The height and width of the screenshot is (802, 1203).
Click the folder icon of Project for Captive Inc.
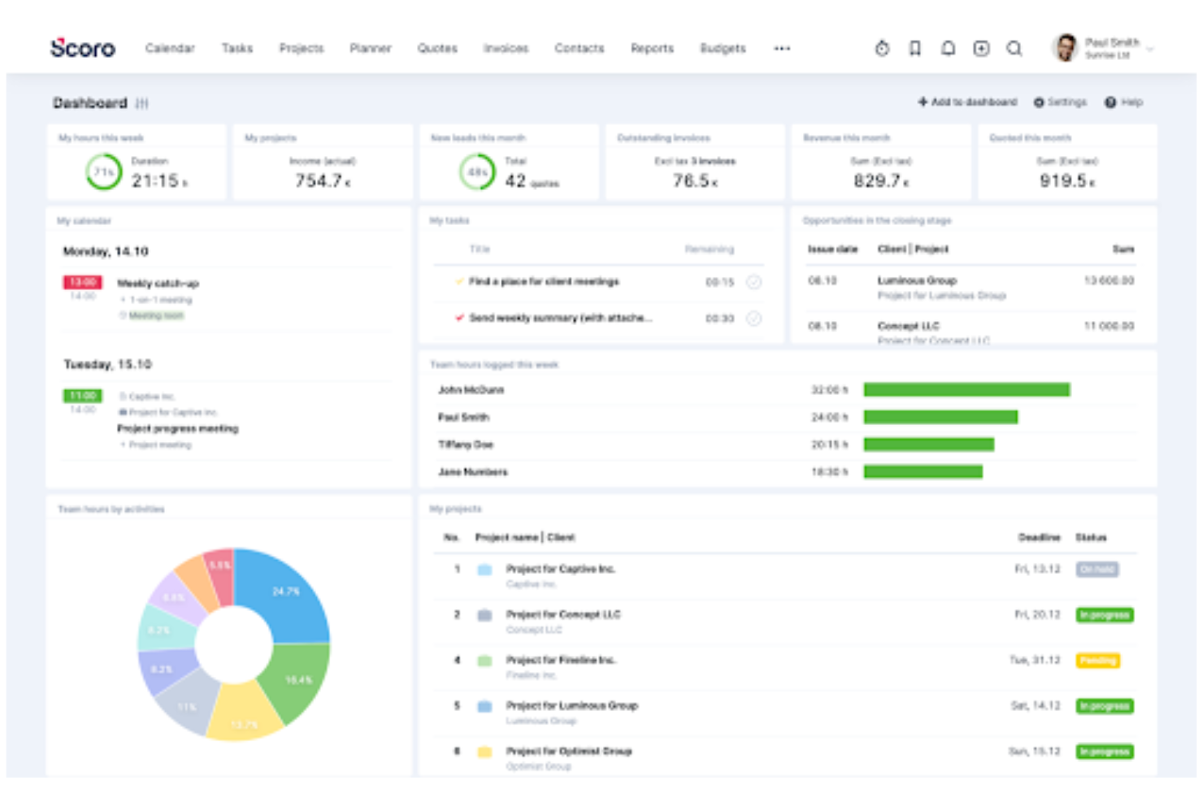[x=484, y=570]
